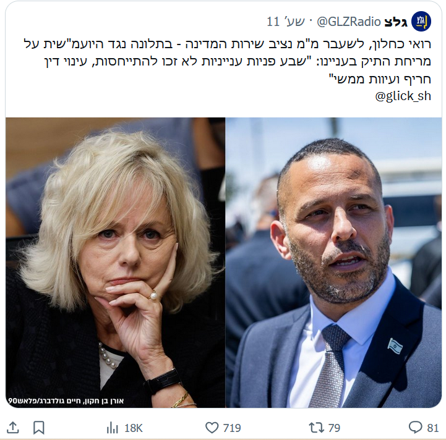Open the bearded man photo thumbnail
Image resolution: width=446 pixels, height=440 pixels.
coord(333,263)
